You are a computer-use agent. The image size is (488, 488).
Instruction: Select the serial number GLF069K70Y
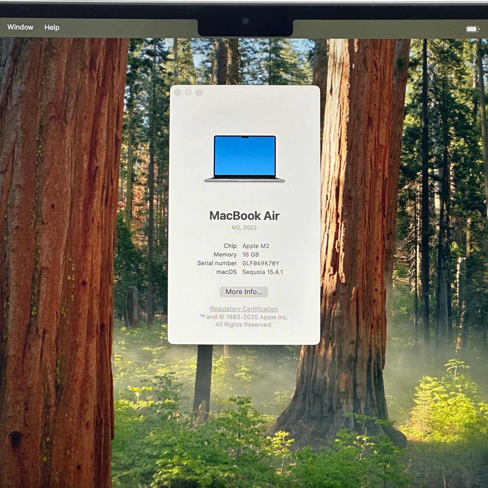point(261,263)
